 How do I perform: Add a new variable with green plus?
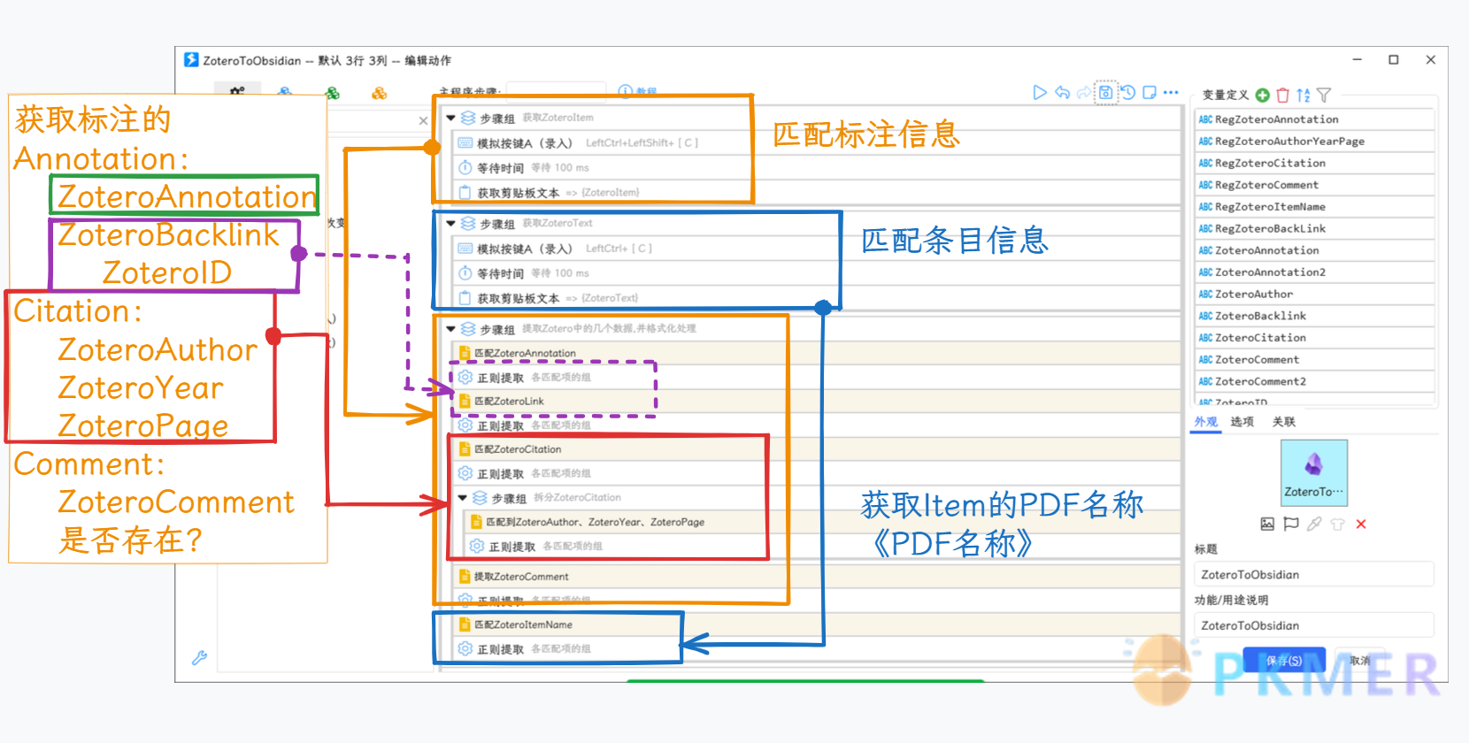pyautogui.click(x=1263, y=95)
